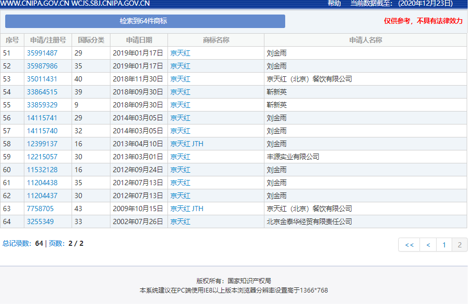Click the 申请日期 column header

pyautogui.click(x=139, y=40)
